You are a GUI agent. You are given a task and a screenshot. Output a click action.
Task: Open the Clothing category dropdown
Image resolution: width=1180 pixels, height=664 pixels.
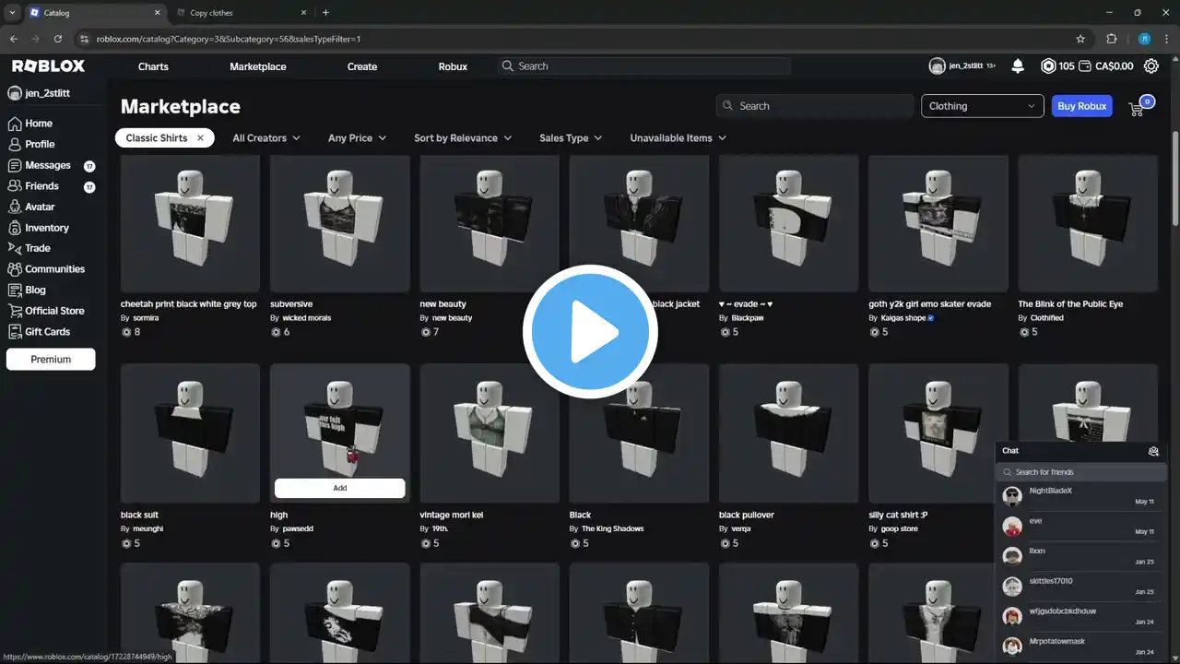tap(983, 106)
